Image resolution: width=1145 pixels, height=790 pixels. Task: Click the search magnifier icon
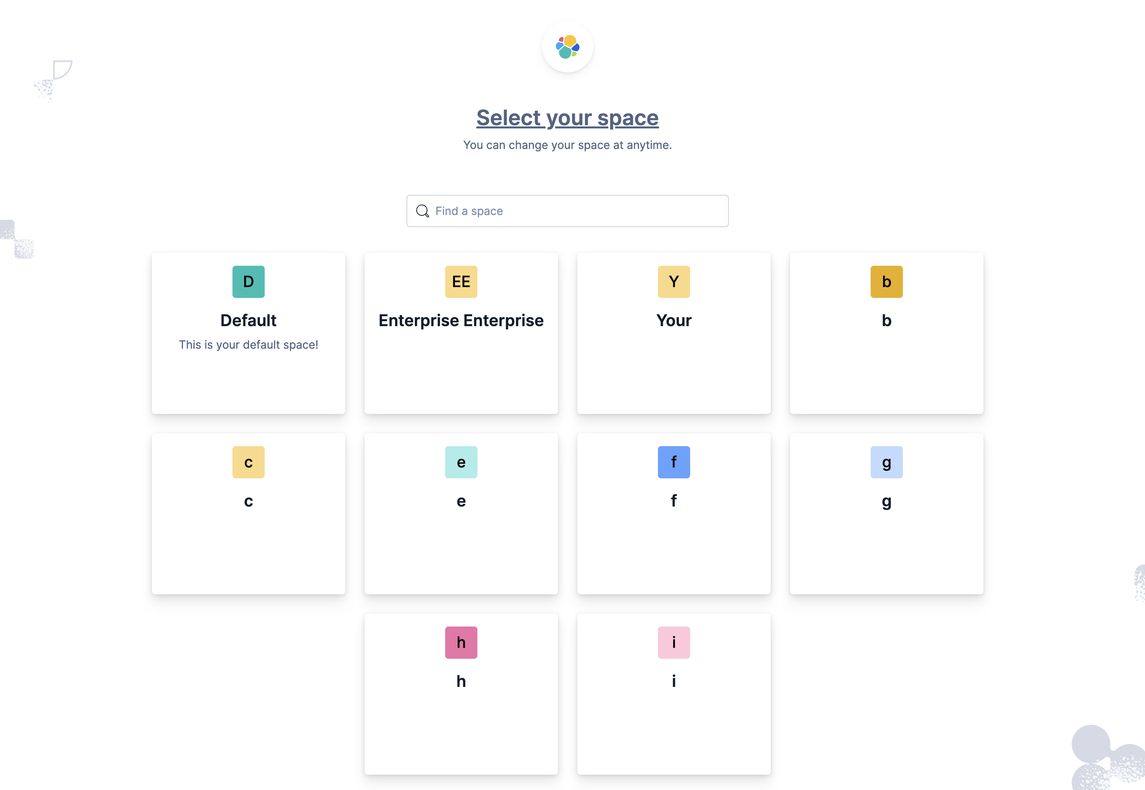pyautogui.click(x=423, y=211)
